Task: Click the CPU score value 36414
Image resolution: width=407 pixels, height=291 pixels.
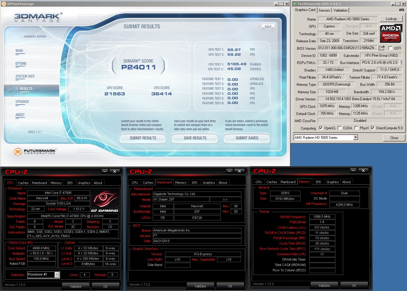Action: pos(162,94)
